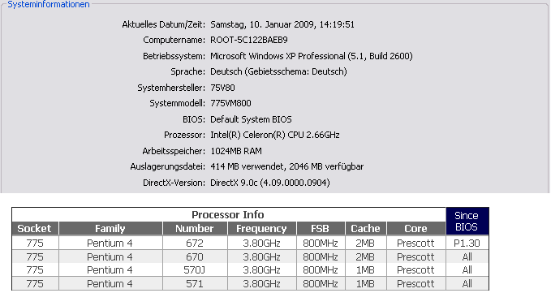Click the Cache column header

(x=365, y=228)
